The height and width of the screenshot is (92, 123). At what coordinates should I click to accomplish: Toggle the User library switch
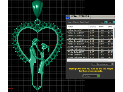coord(111,22)
